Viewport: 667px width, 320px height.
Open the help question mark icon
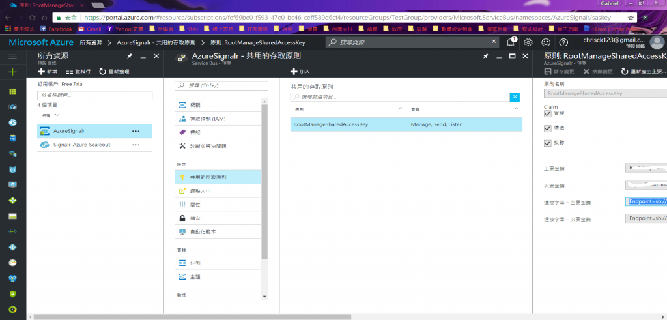point(563,42)
